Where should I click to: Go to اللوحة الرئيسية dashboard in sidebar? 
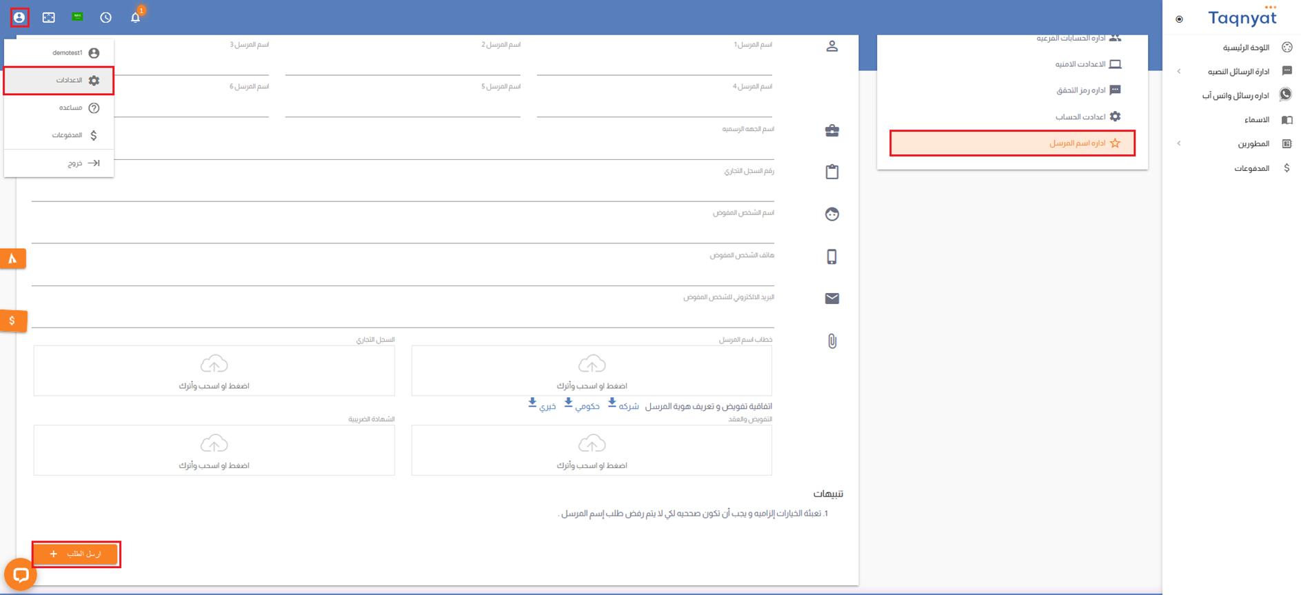tap(1246, 48)
